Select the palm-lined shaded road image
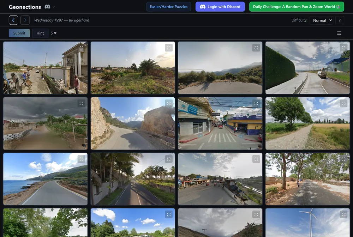 point(133,179)
